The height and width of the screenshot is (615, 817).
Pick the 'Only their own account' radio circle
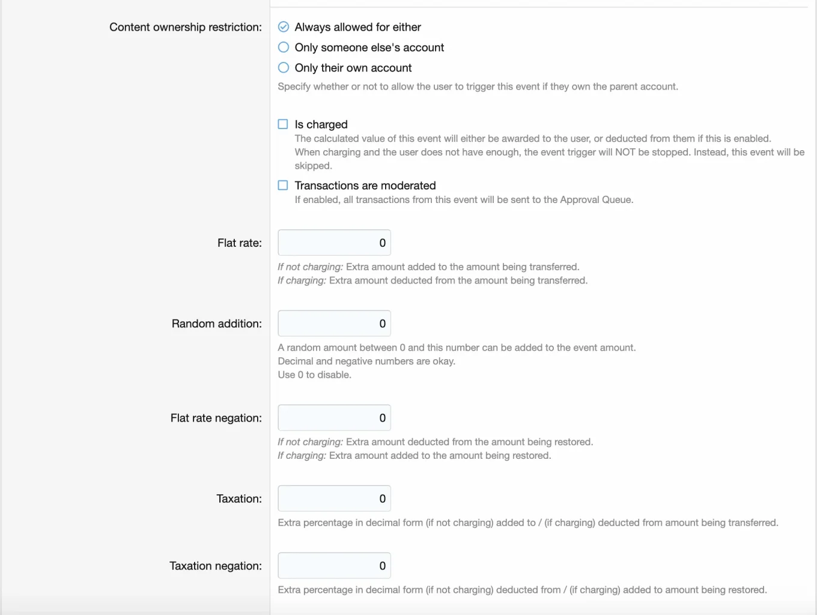click(x=284, y=68)
